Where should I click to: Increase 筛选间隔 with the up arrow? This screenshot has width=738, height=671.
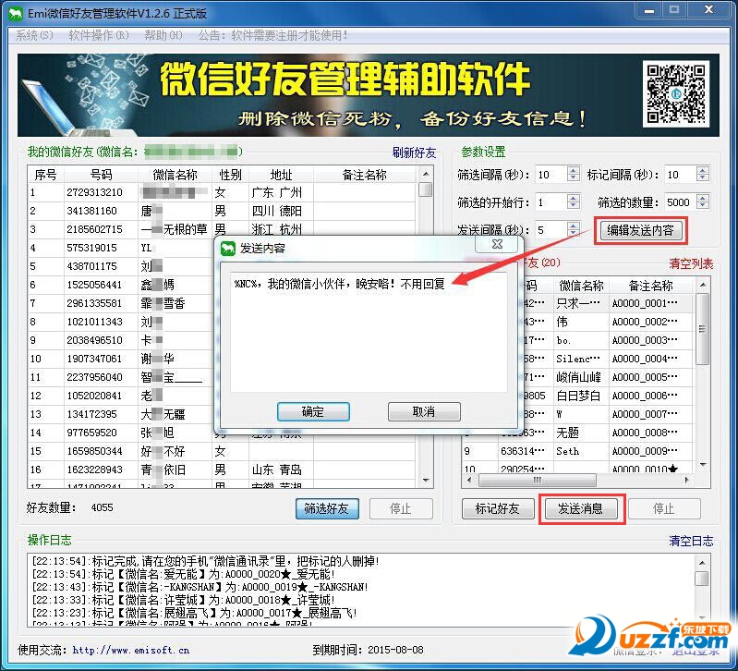574,171
